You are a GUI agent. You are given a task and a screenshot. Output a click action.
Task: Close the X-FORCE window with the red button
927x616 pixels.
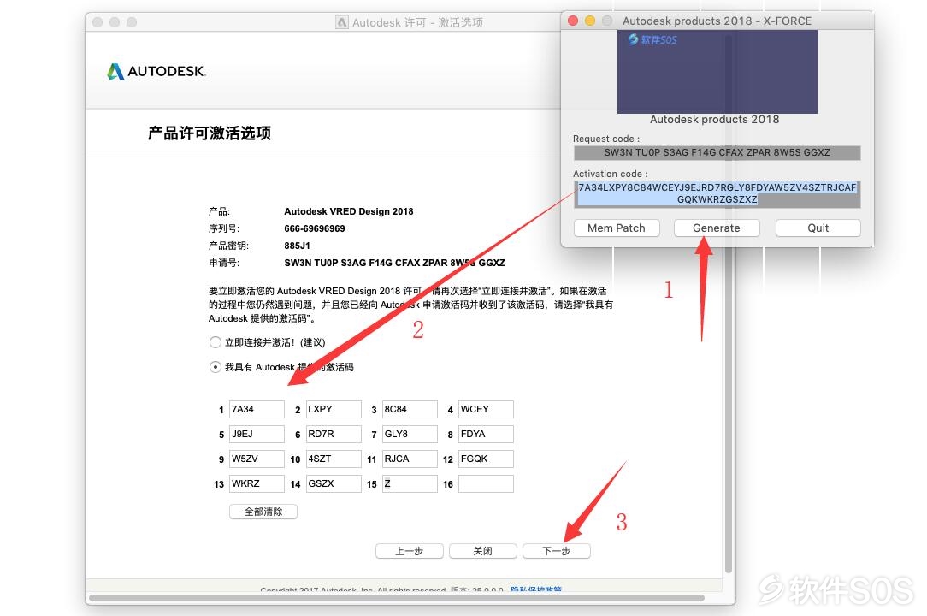[573, 21]
